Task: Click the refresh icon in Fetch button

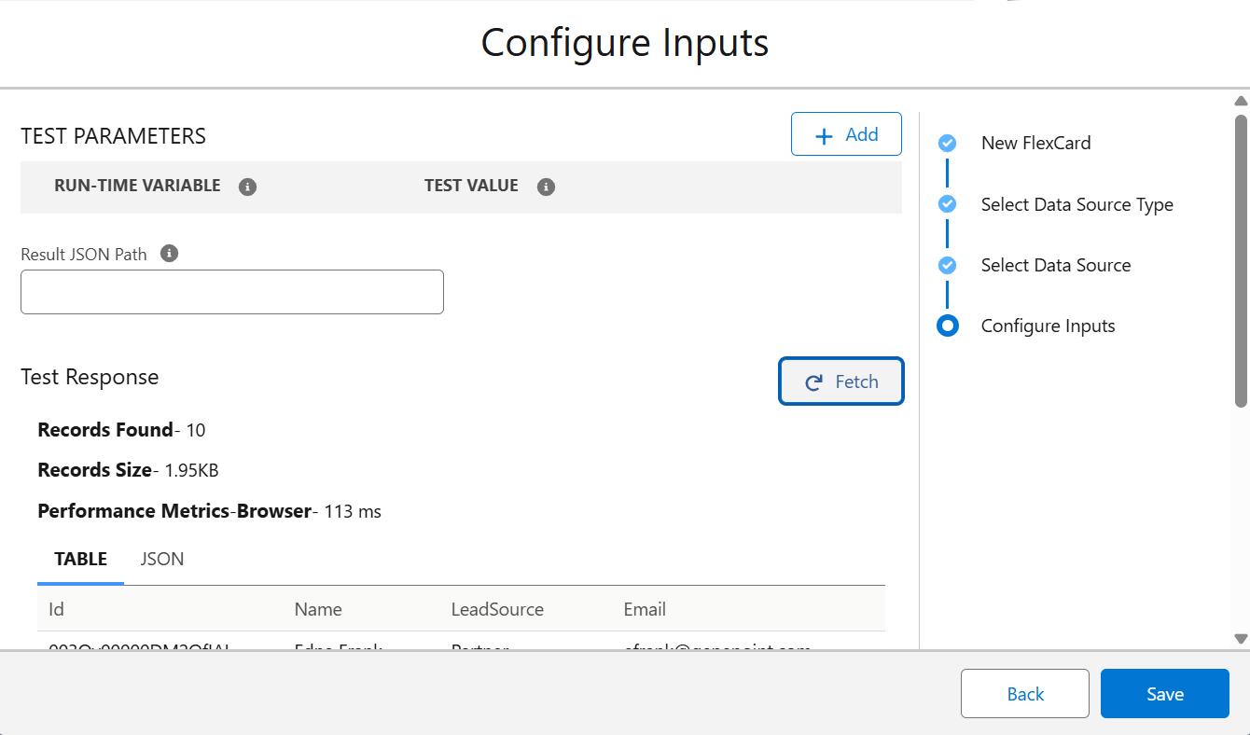Action: pos(813,382)
